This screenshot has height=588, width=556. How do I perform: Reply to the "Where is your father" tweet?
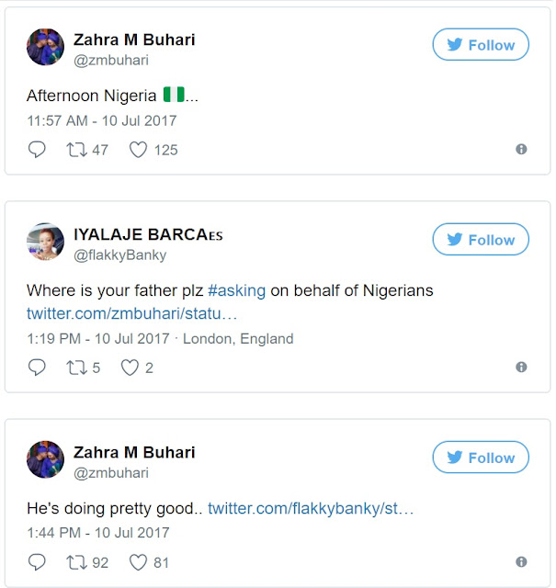38,367
